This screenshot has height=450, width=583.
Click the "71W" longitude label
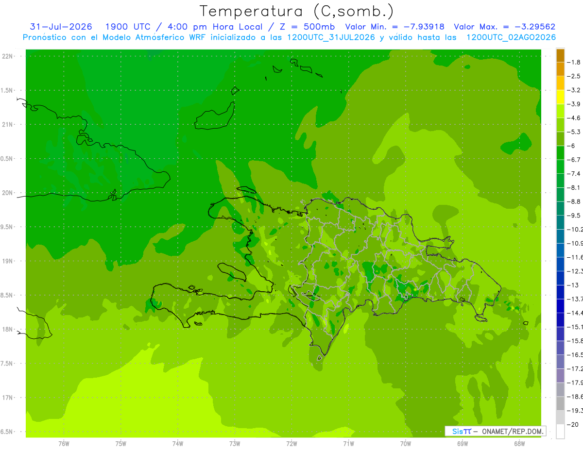tap(348, 443)
